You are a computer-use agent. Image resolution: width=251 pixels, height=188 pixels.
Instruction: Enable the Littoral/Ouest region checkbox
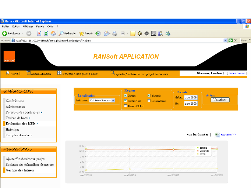(149, 101)
